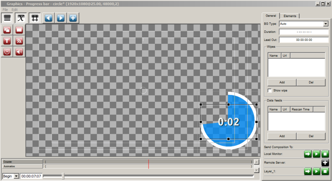Switch to the Elements tab
The image size is (332, 181).
pyautogui.click(x=290, y=16)
